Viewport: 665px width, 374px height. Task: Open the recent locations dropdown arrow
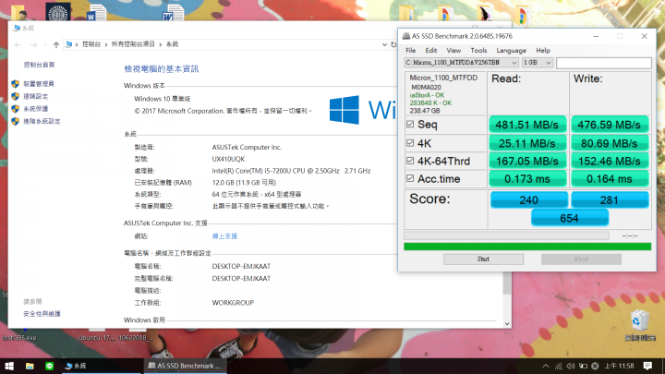[45, 44]
